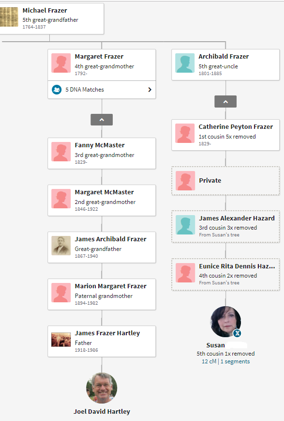Click James Archibald Frazer's portrait photo
Screen dimensions: 284x421
[x=60, y=246]
